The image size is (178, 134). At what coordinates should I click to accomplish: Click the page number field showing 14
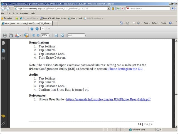(42, 28)
